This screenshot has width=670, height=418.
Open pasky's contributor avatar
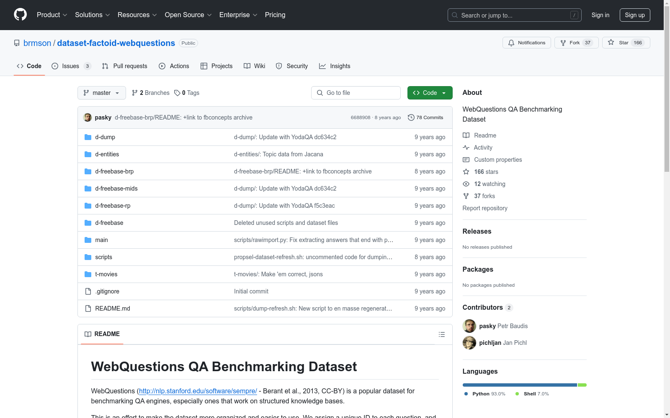click(x=469, y=326)
